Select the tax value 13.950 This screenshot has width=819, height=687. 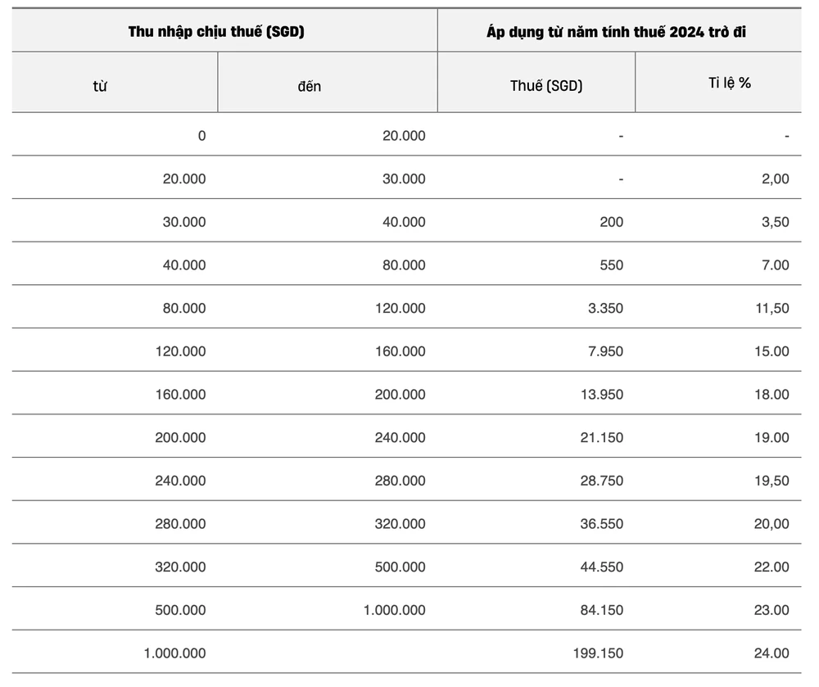click(599, 395)
